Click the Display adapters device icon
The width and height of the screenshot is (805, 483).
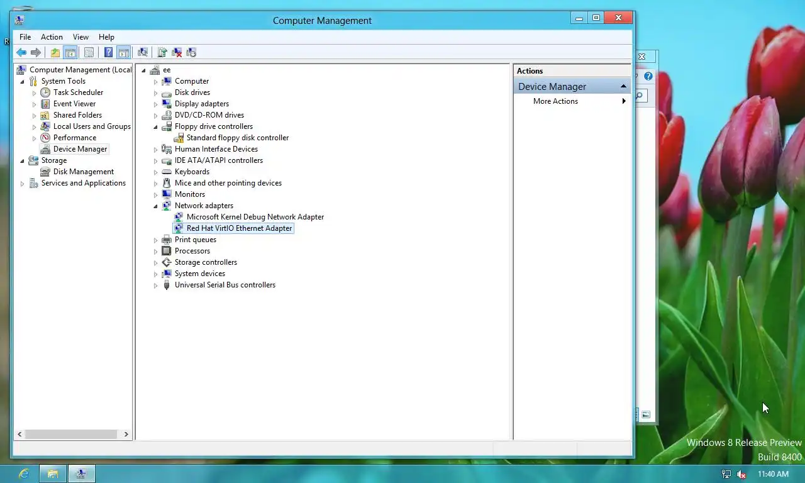[x=167, y=104]
